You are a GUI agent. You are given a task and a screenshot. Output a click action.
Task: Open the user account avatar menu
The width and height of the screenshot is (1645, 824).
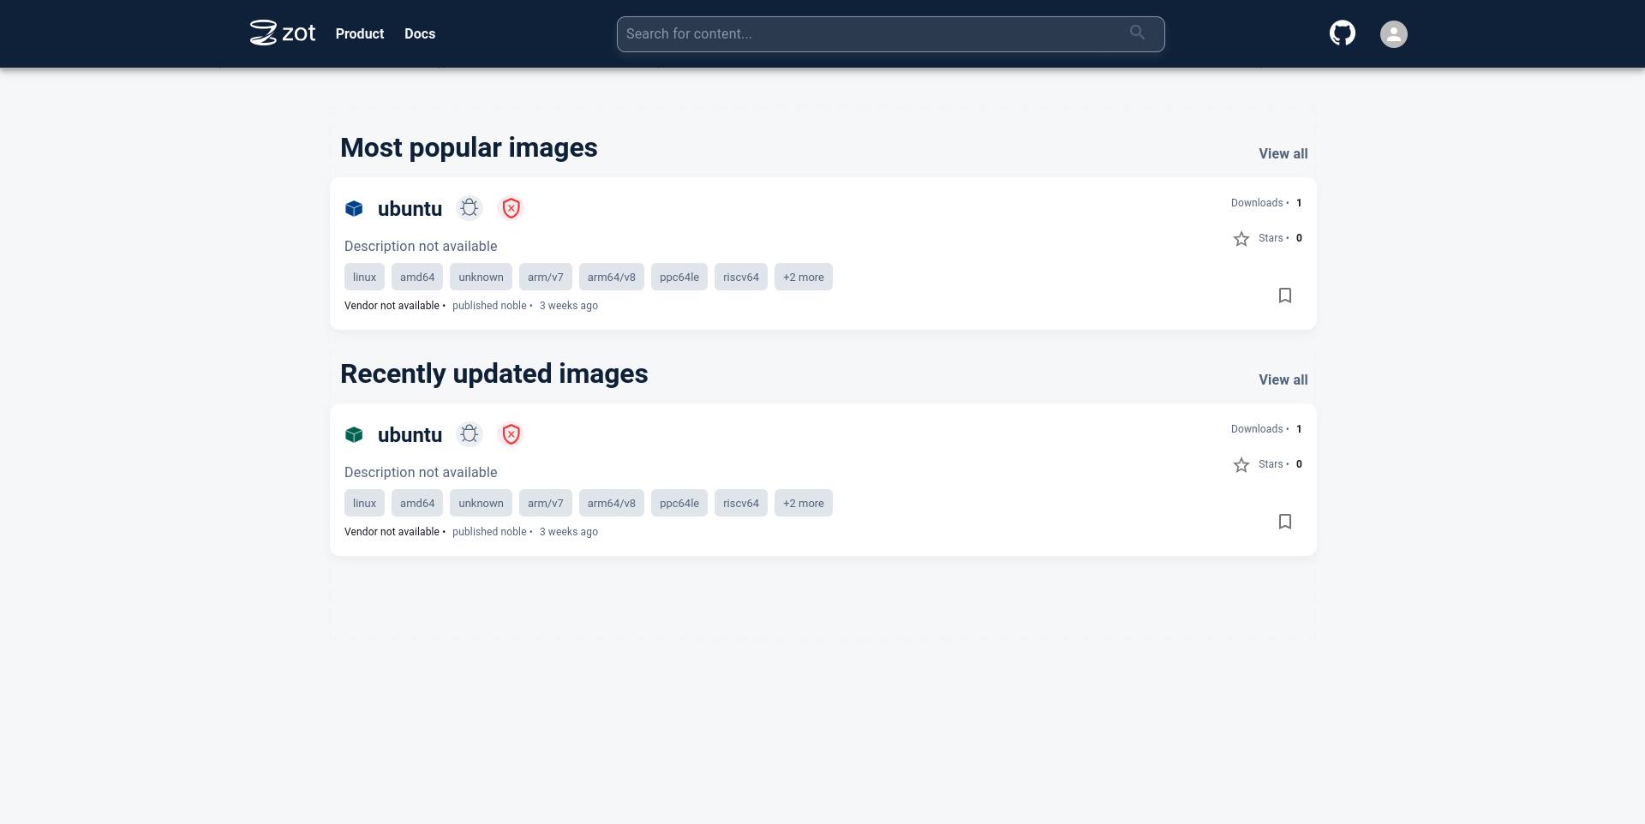click(1393, 33)
